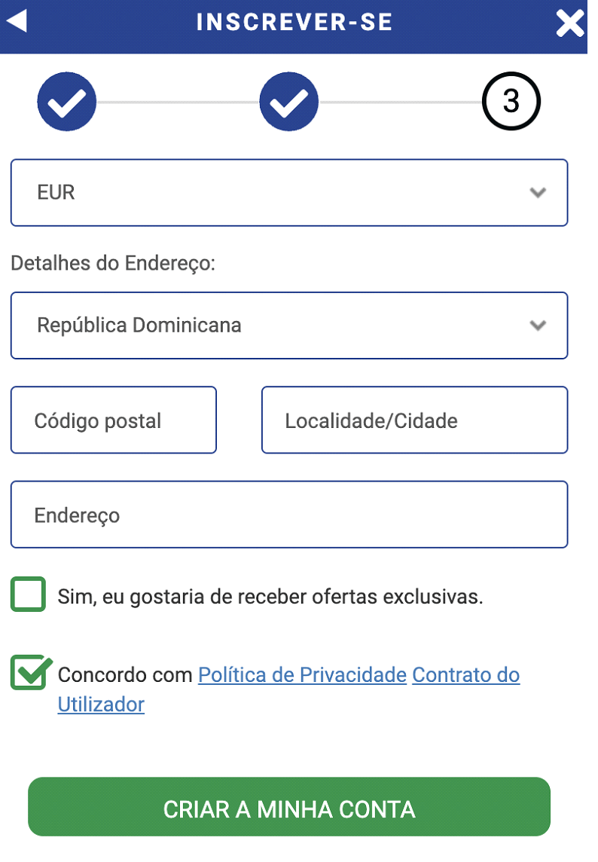Open the EUR currency dropdown
Screen dimensions: 598x862
click(x=289, y=193)
